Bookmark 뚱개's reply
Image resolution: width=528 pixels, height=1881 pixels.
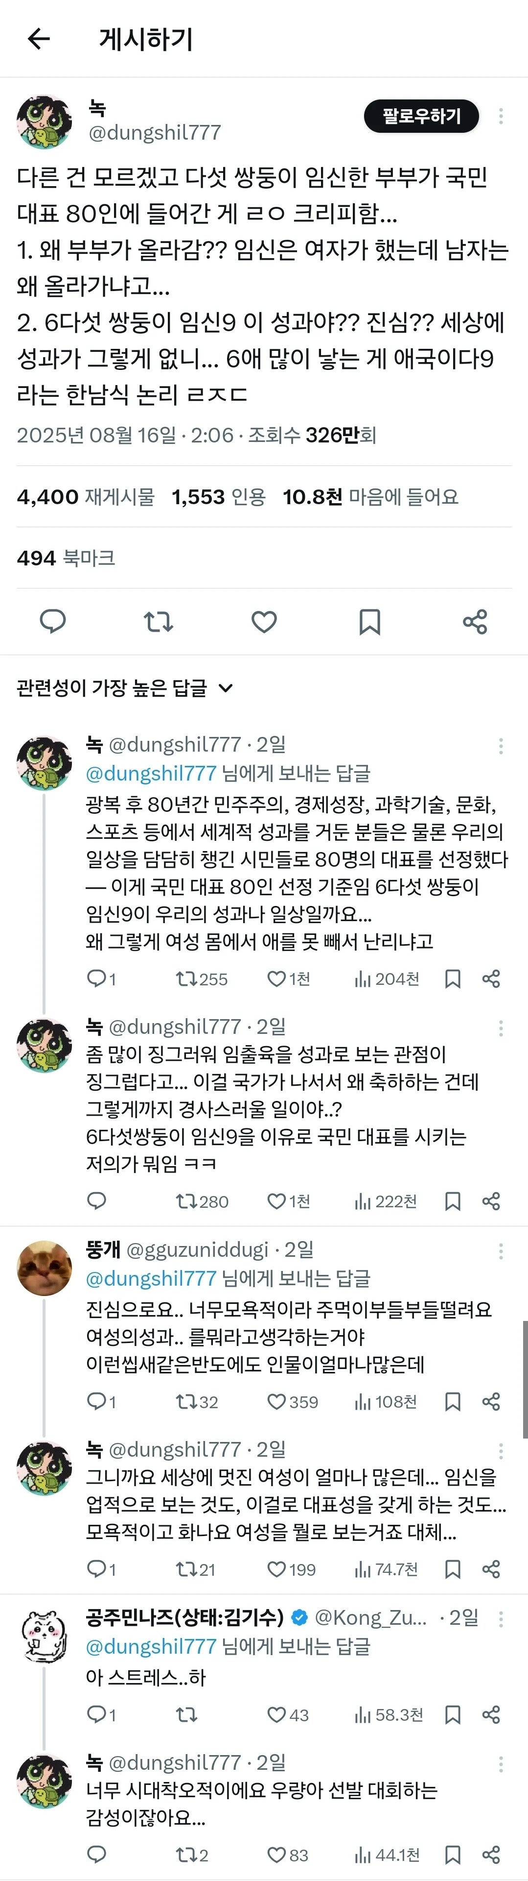(x=452, y=1401)
